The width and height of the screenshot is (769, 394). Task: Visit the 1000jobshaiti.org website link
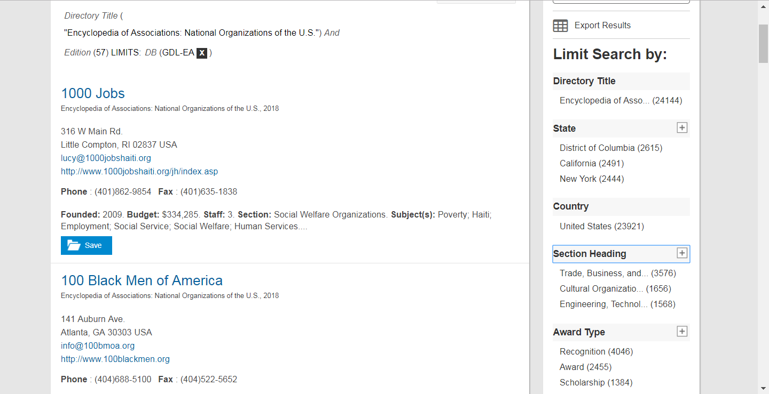point(139,171)
